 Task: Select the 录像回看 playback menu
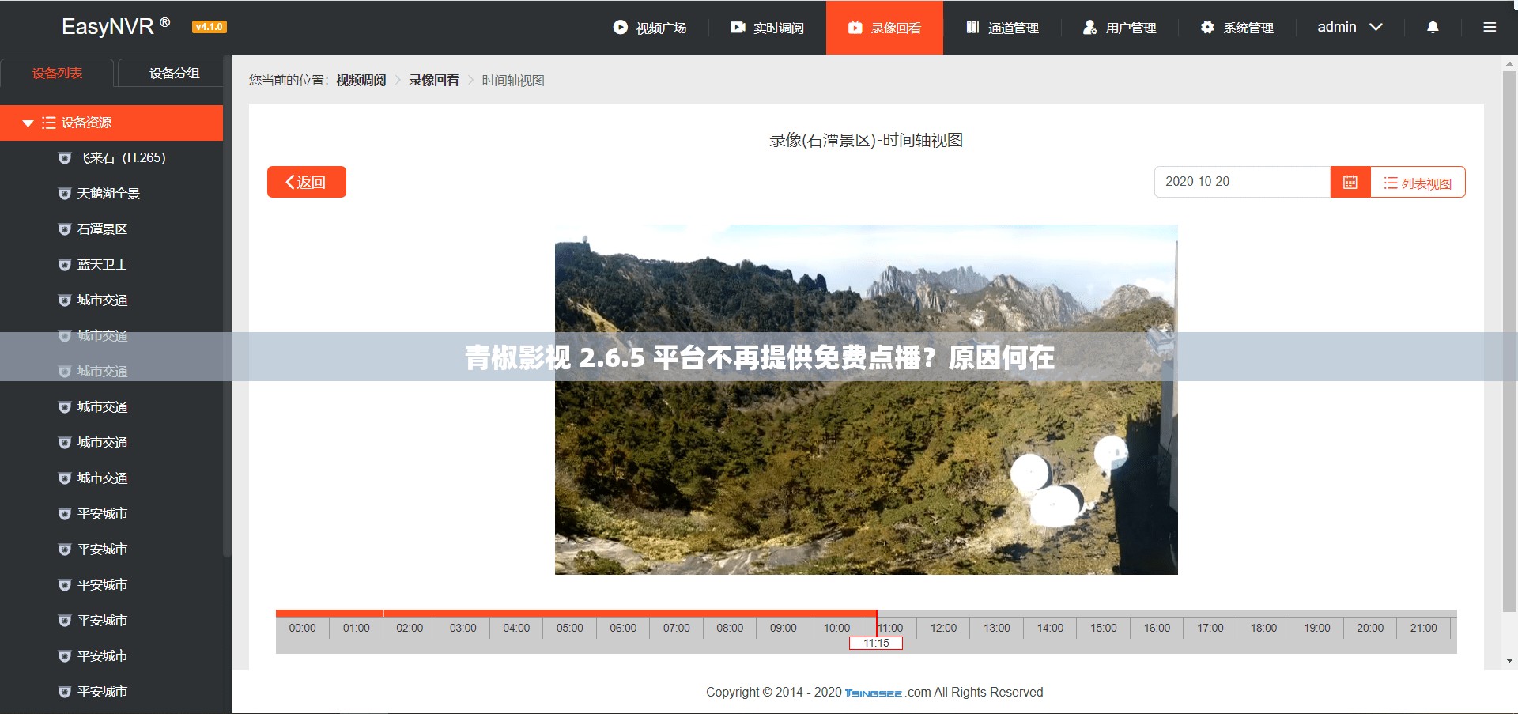point(885,28)
